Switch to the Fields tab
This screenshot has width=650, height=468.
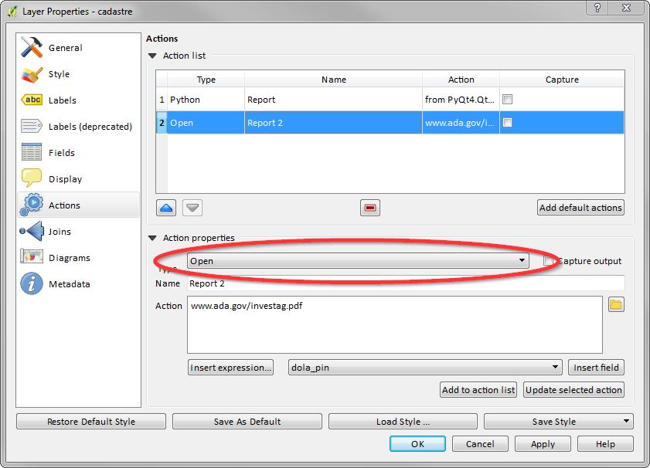(x=62, y=153)
